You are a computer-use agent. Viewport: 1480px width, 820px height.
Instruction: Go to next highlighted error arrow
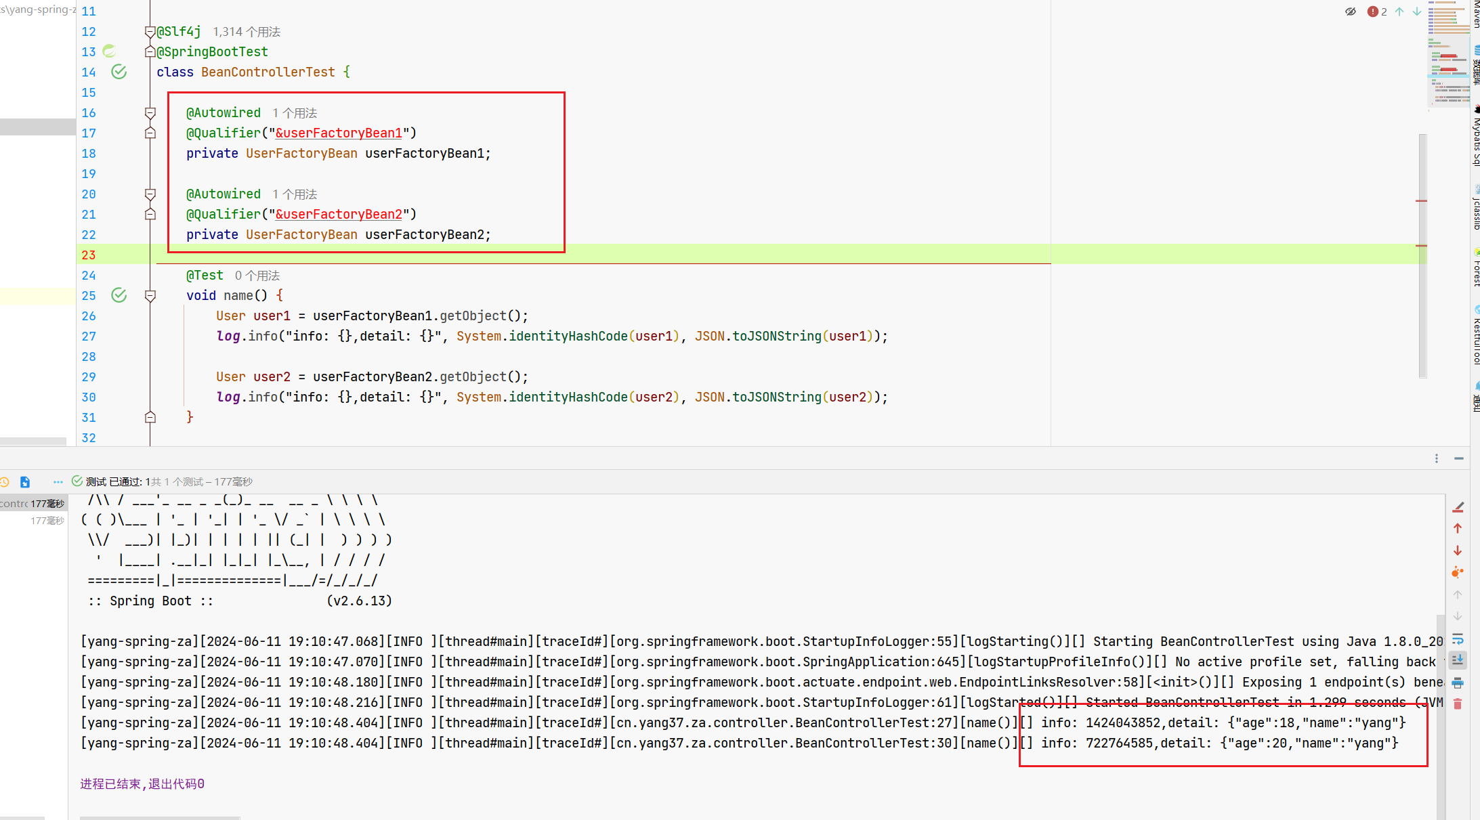tap(1417, 12)
